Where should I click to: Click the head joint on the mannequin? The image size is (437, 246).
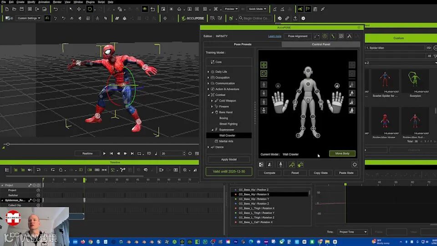(x=308, y=72)
